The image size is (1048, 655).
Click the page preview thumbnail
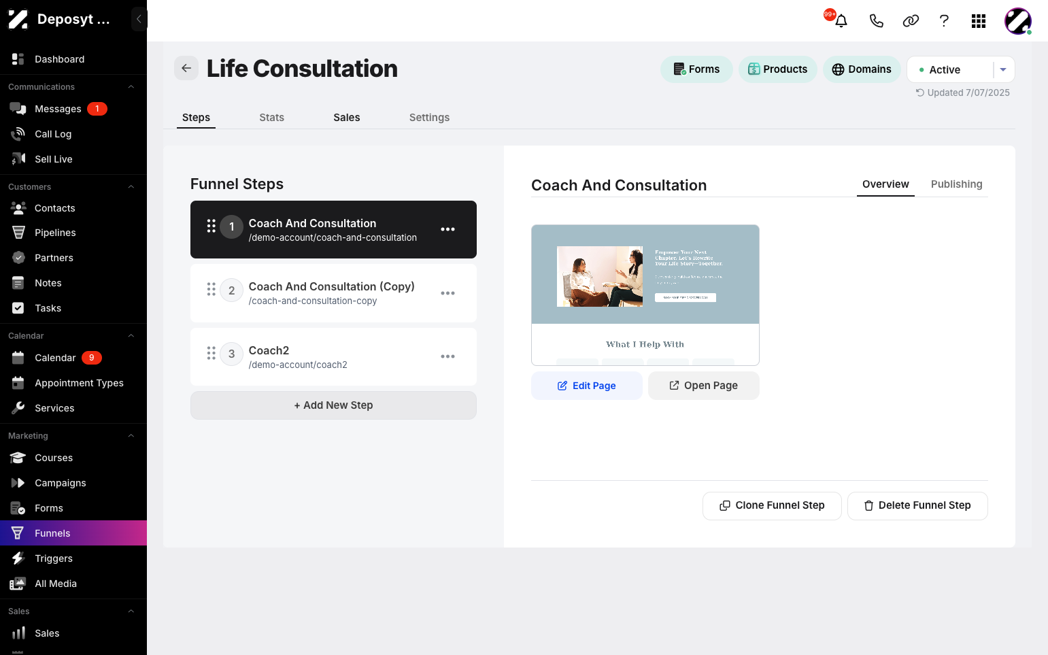point(645,295)
